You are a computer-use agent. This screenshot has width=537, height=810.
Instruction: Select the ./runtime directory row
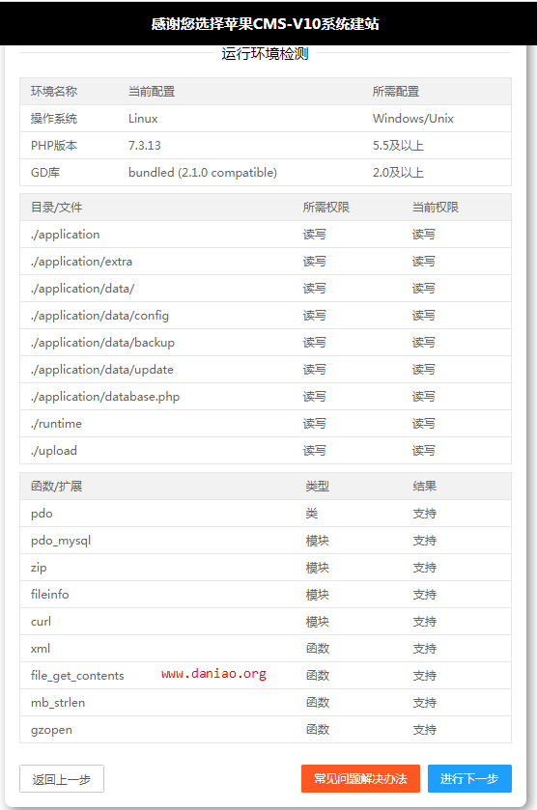tap(266, 424)
